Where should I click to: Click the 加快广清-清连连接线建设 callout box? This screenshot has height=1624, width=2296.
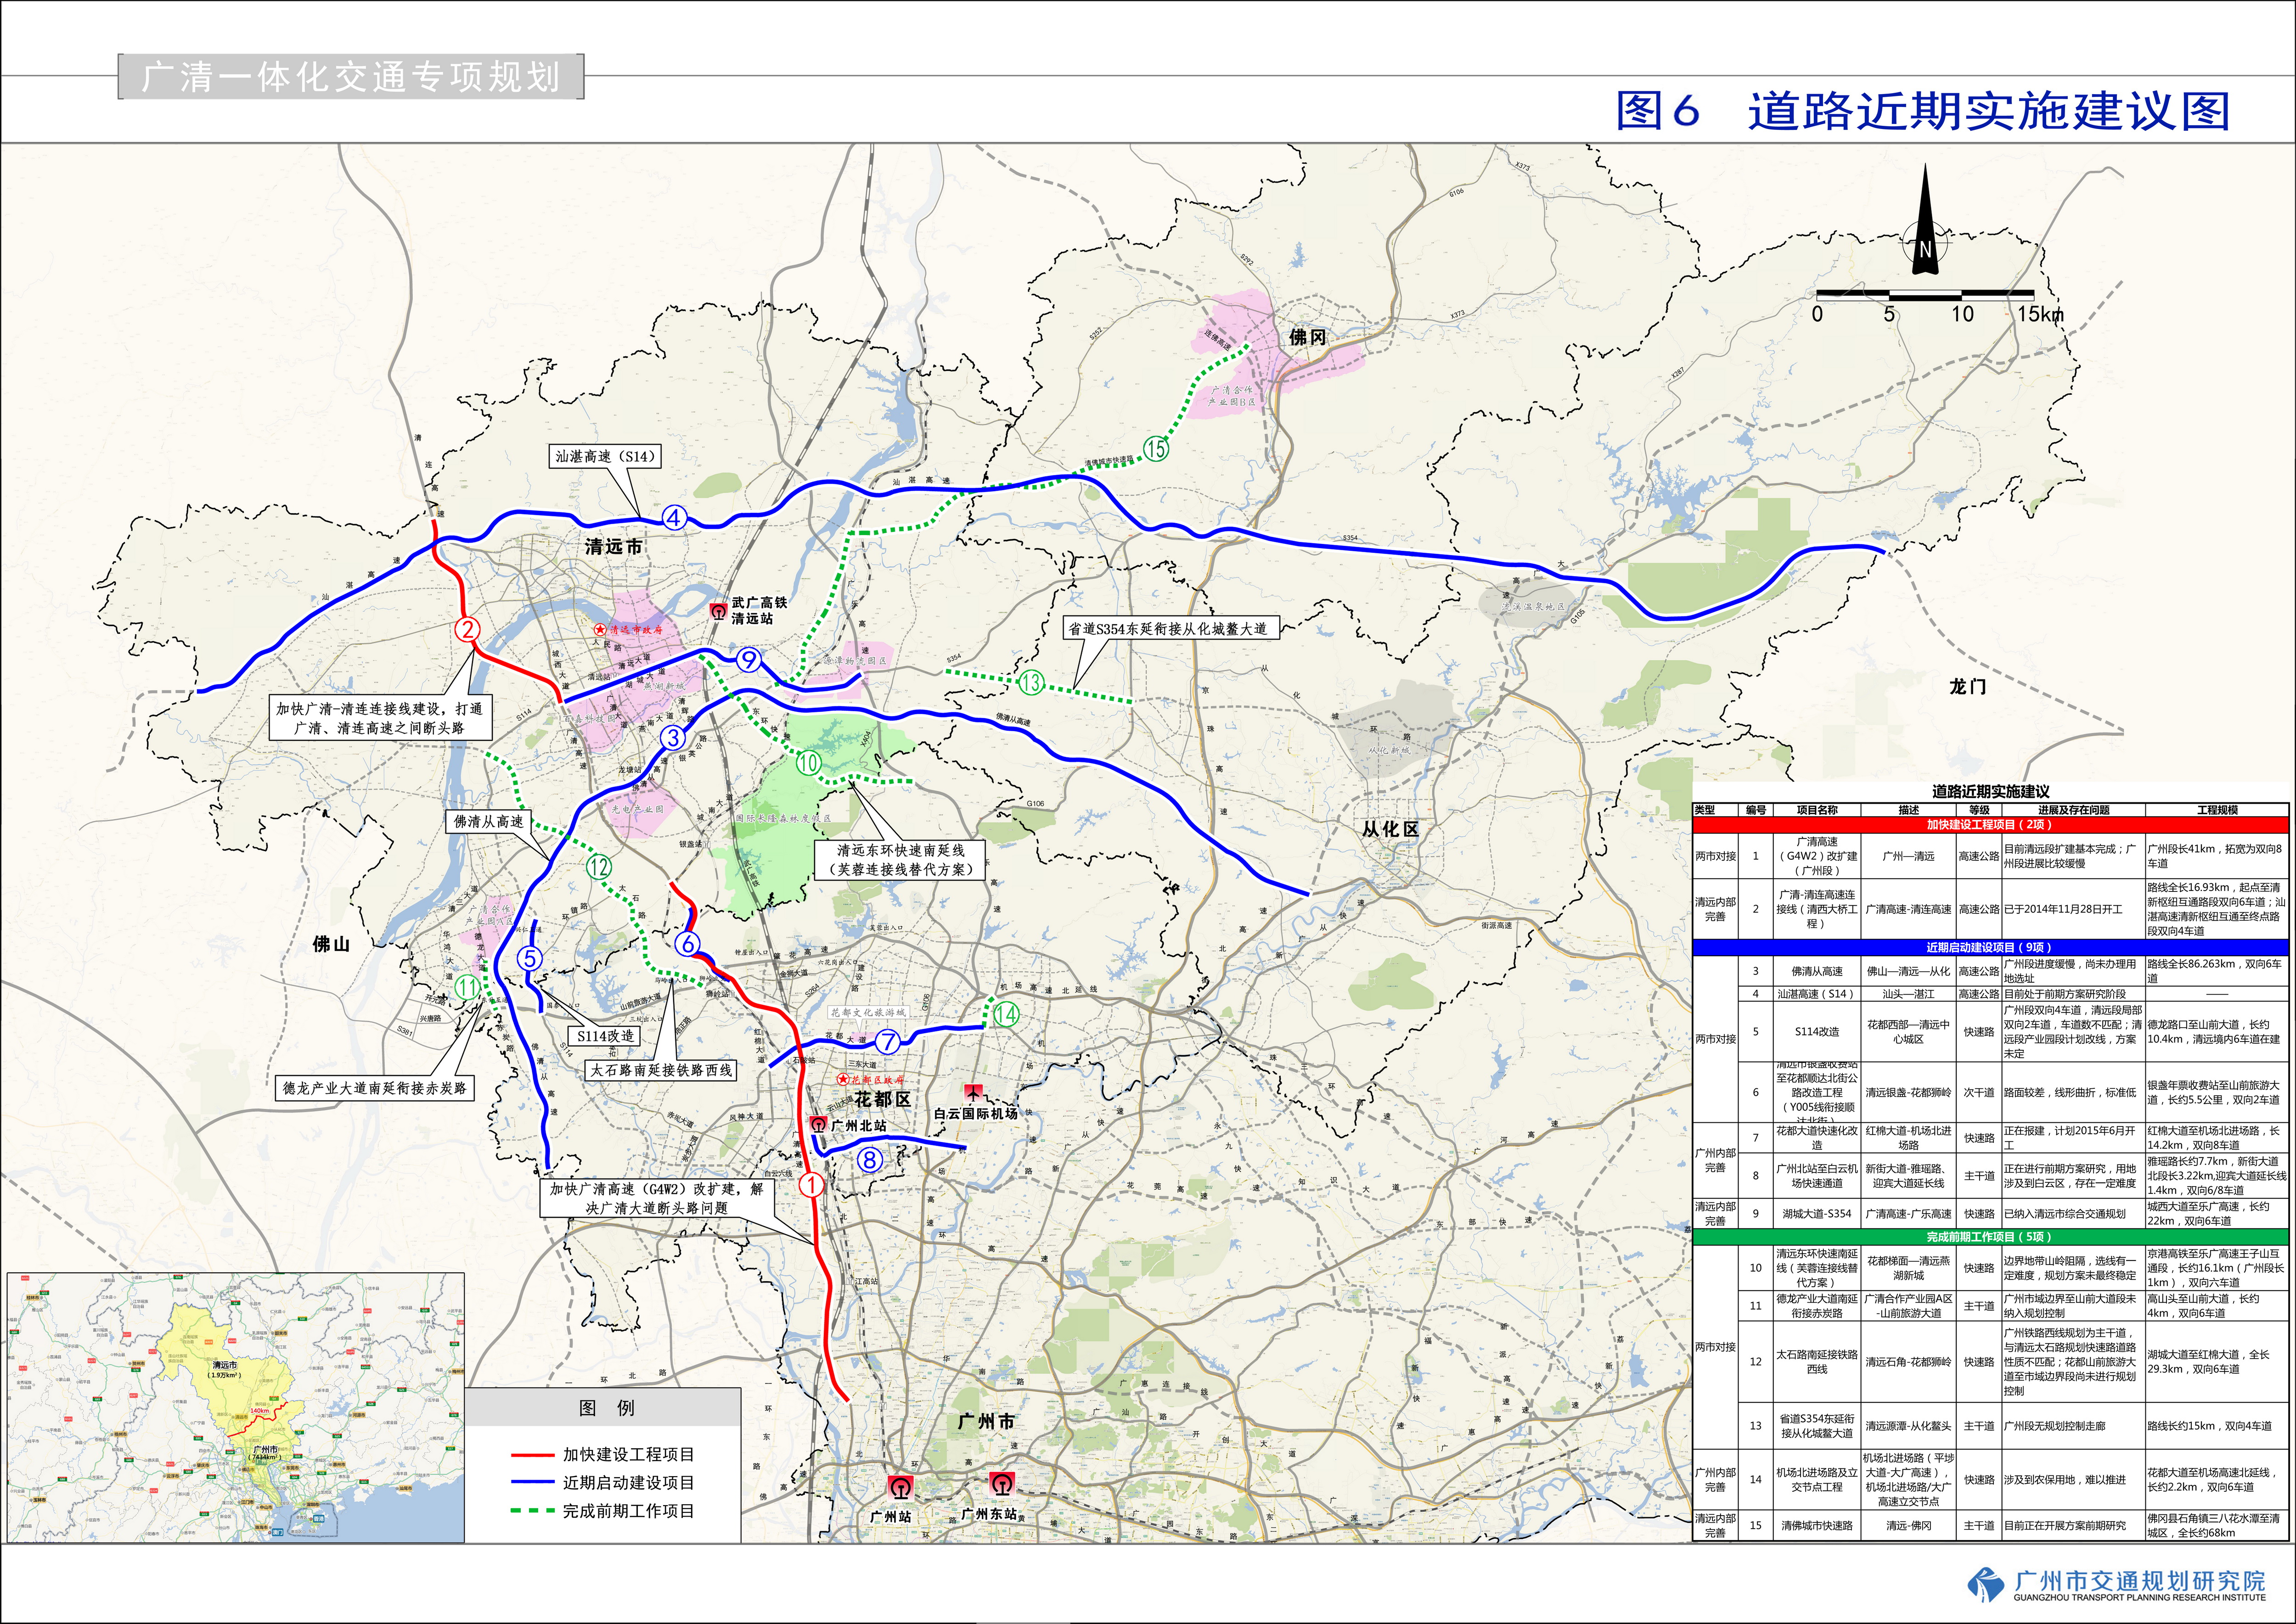pyautogui.click(x=379, y=718)
